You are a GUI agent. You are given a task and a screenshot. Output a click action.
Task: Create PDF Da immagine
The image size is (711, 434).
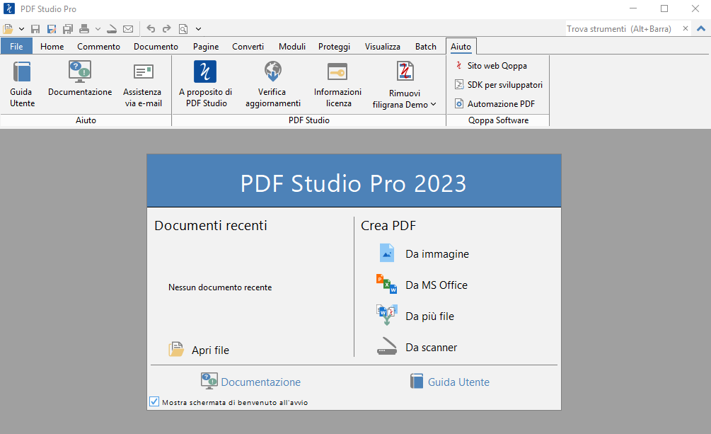pos(424,253)
